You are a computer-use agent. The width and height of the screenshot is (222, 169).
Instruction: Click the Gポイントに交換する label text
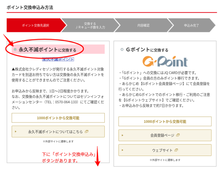[x=147, y=50]
